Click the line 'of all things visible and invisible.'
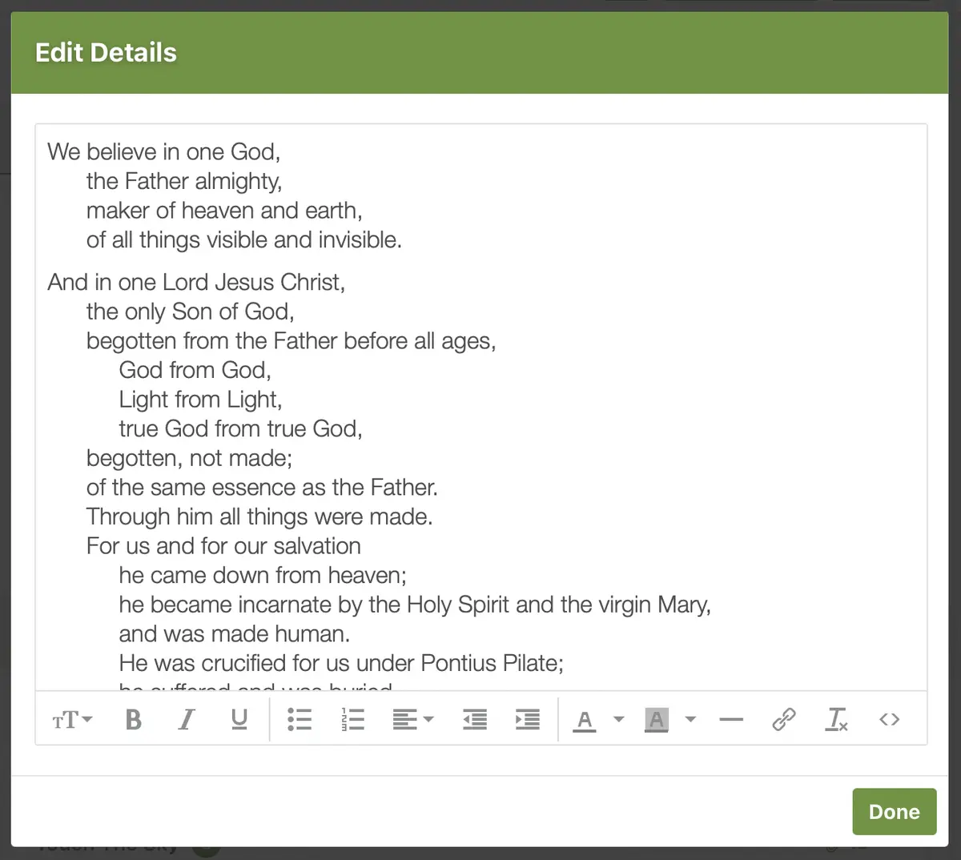This screenshot has width=961, height=860. pyautogui.click(x=244, y=240)
